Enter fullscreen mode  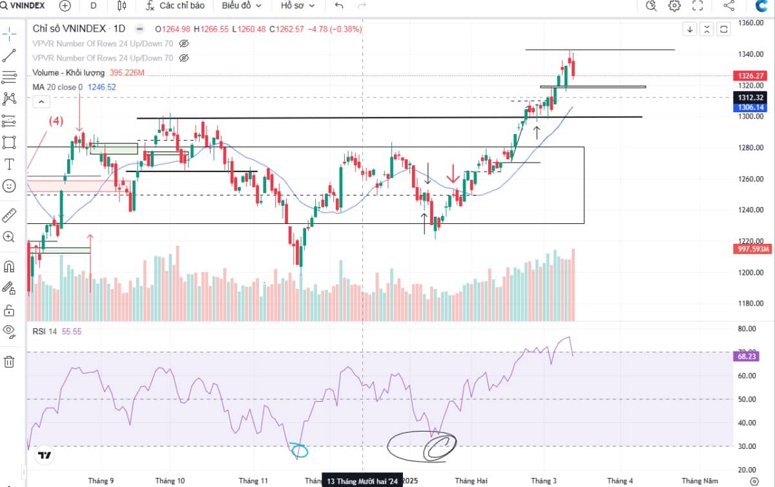coord(697,6)
